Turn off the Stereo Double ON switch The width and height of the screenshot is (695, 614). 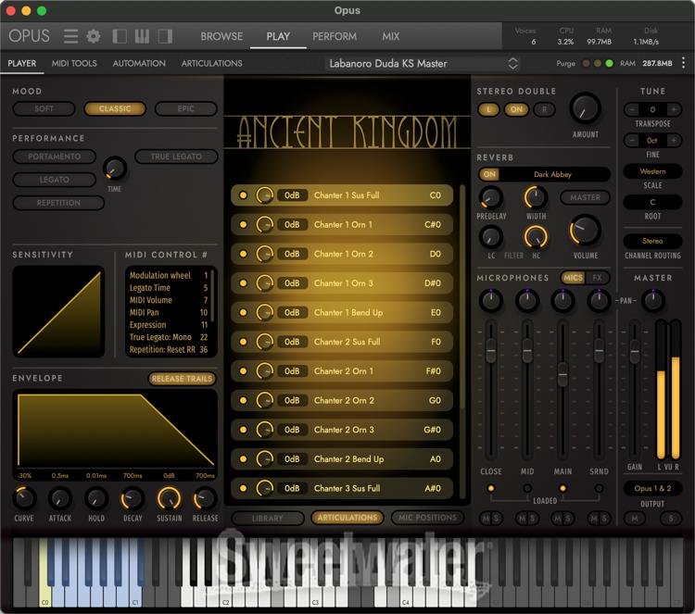click(516, 109)
